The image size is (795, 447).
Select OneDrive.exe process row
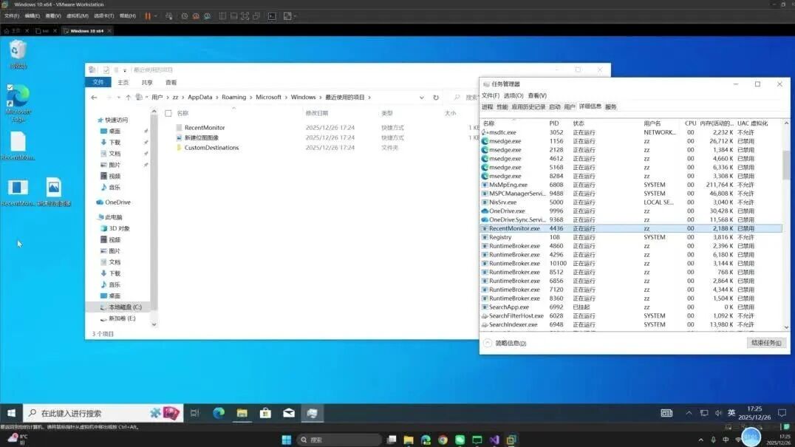point(631,211)
